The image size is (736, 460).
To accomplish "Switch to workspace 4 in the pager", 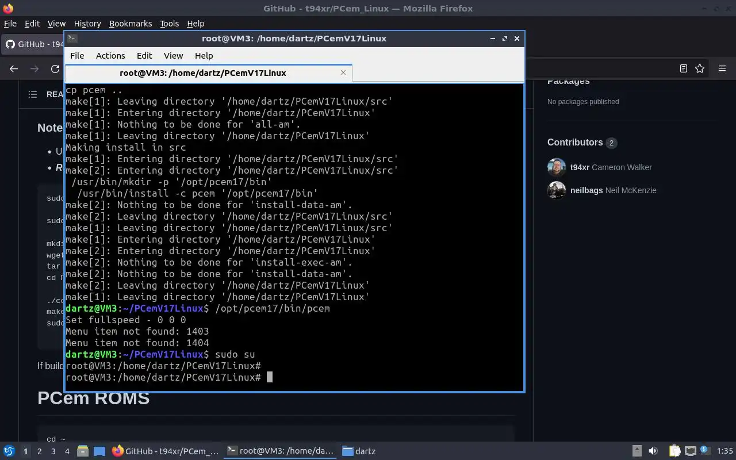I will pyautogui.click(x=67, y=451).
